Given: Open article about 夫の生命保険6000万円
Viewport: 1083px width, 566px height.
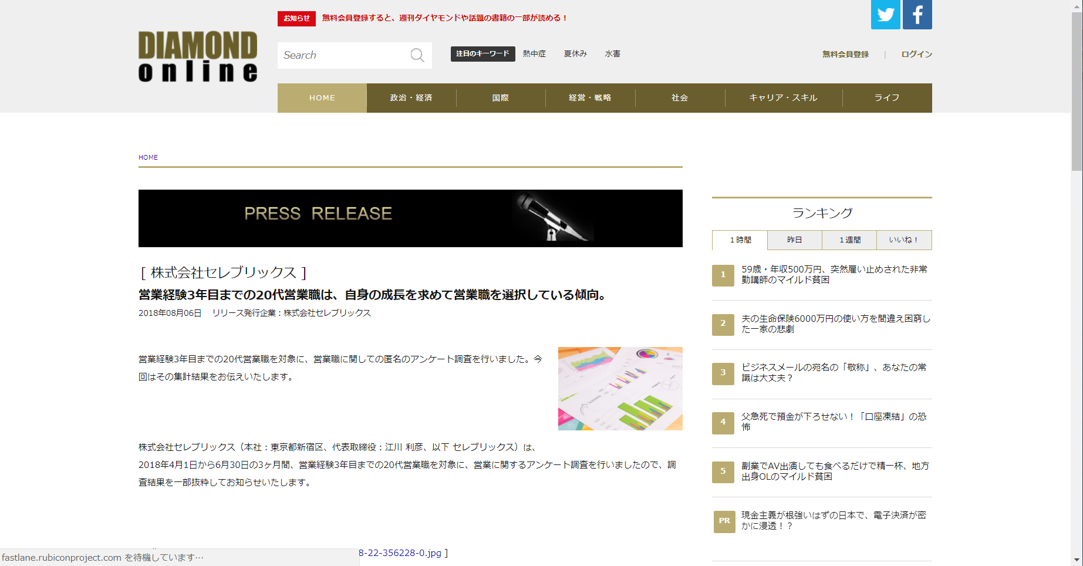Looking at the screenshot, I should 835,324.
